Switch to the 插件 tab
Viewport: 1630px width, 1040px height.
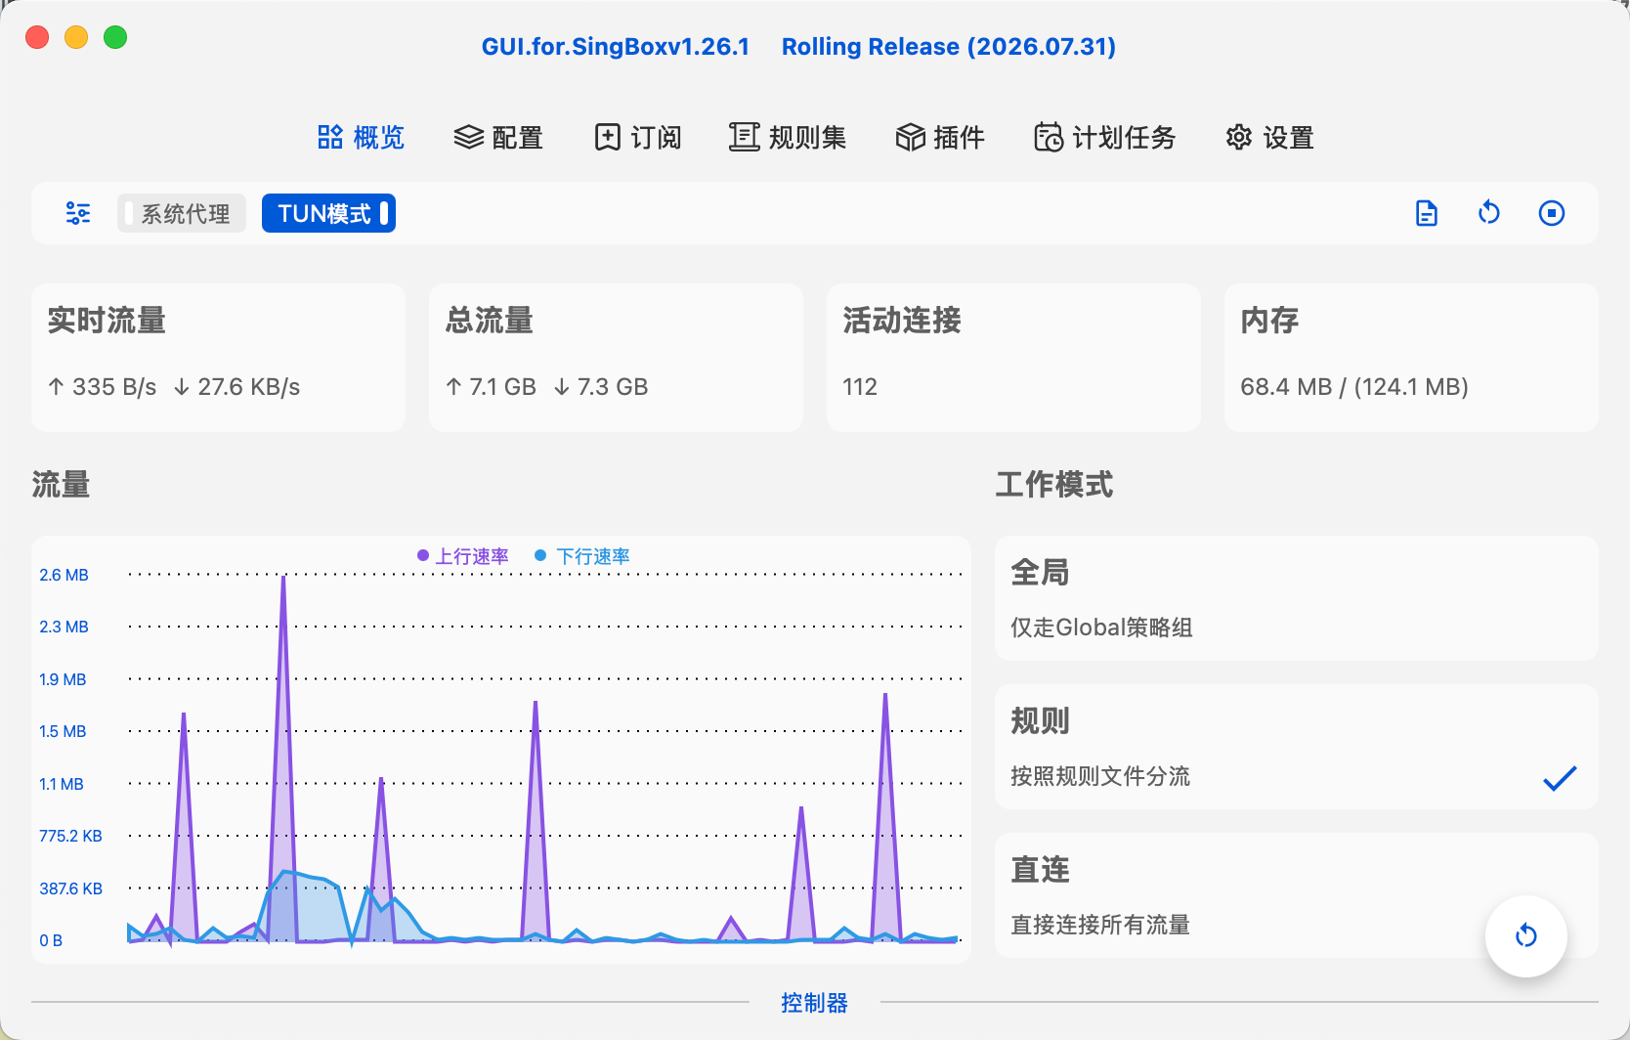[940, 137]
